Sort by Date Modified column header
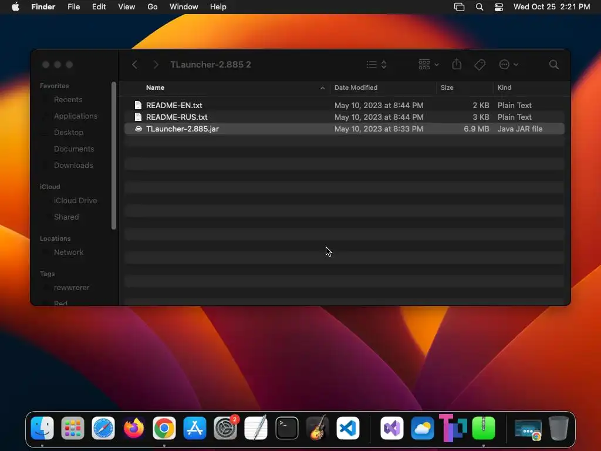 coord(356,87)
